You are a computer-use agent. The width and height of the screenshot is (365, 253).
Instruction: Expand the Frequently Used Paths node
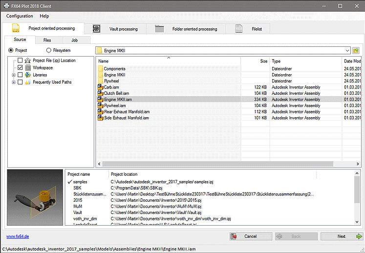pos(14,82)
